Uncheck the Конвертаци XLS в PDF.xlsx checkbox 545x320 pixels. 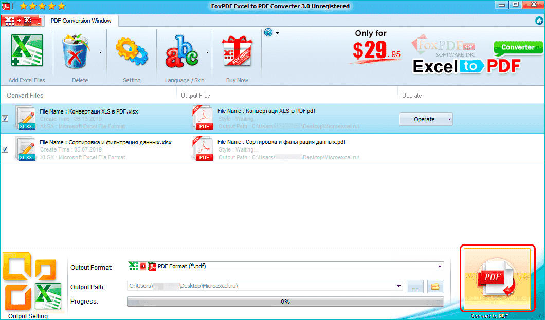click(5, 119)
